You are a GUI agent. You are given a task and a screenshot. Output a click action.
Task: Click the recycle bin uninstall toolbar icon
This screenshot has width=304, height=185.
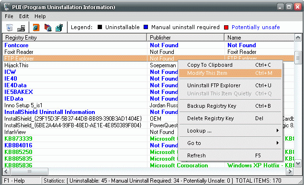click(x=9, y=28)
